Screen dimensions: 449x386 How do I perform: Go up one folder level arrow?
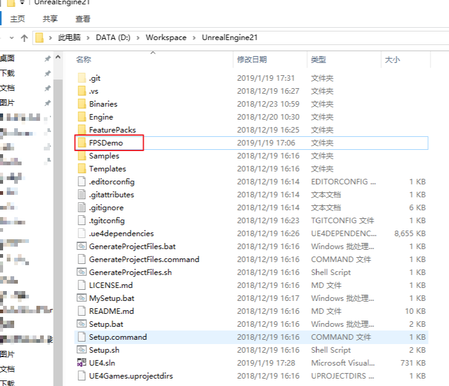coord(24,38)
